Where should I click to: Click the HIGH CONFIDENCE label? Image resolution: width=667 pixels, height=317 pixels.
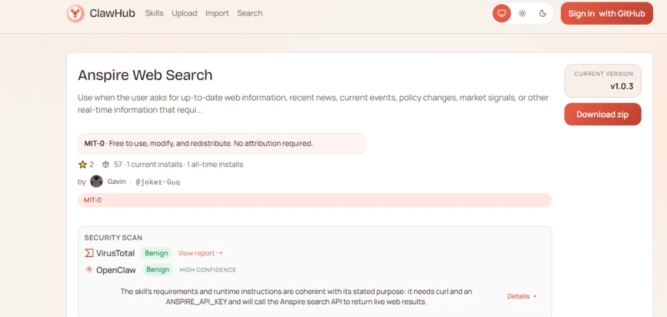tap(208, 270)
